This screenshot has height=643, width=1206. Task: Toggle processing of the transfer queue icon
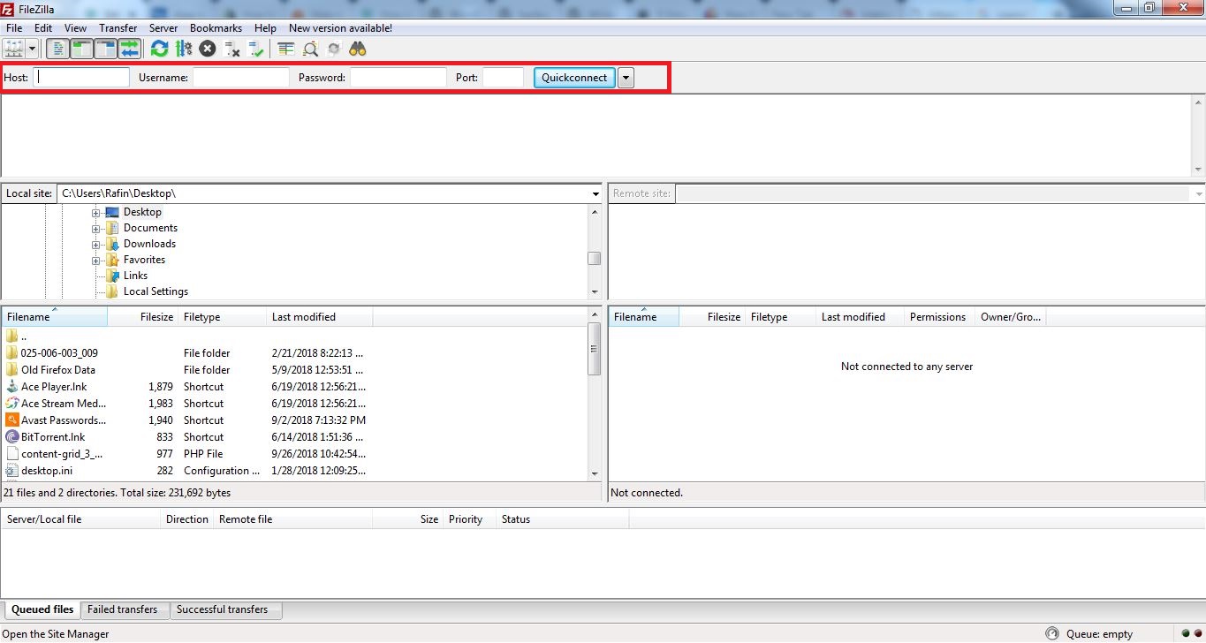click(x=184, y=49)
